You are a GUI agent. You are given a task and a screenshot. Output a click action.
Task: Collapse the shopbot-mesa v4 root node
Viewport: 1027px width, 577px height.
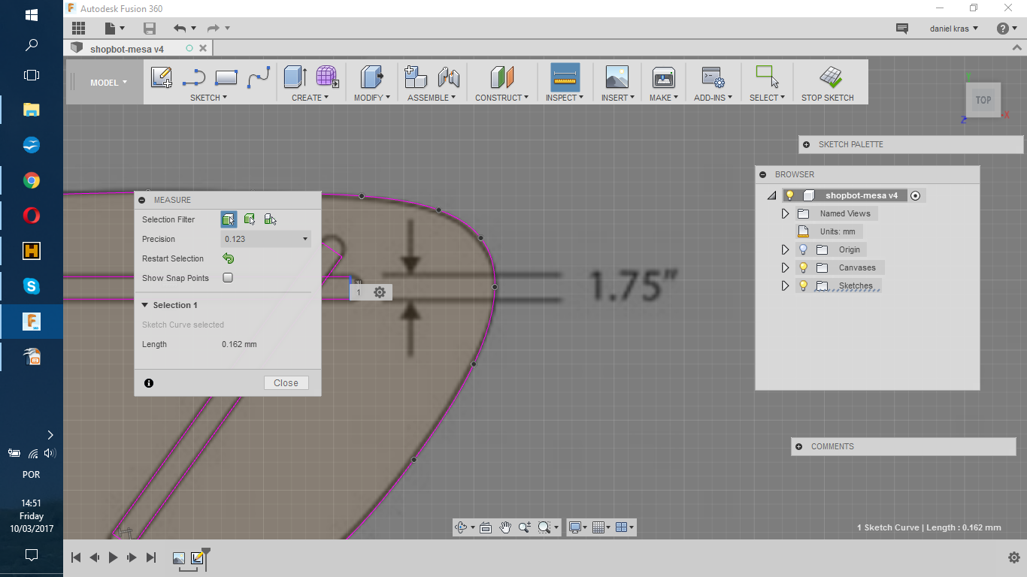771,195
